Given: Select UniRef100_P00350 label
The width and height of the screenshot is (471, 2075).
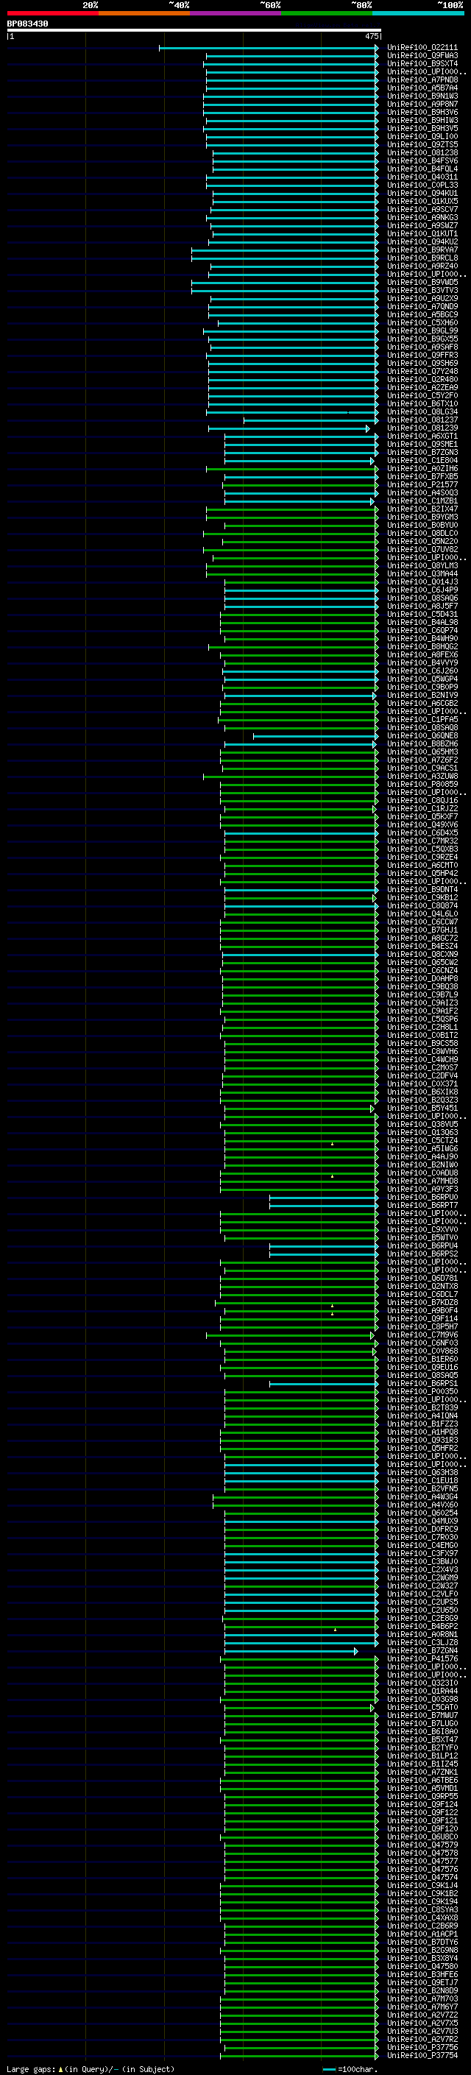Looking at the screenshot, I should click(422, 1392).
